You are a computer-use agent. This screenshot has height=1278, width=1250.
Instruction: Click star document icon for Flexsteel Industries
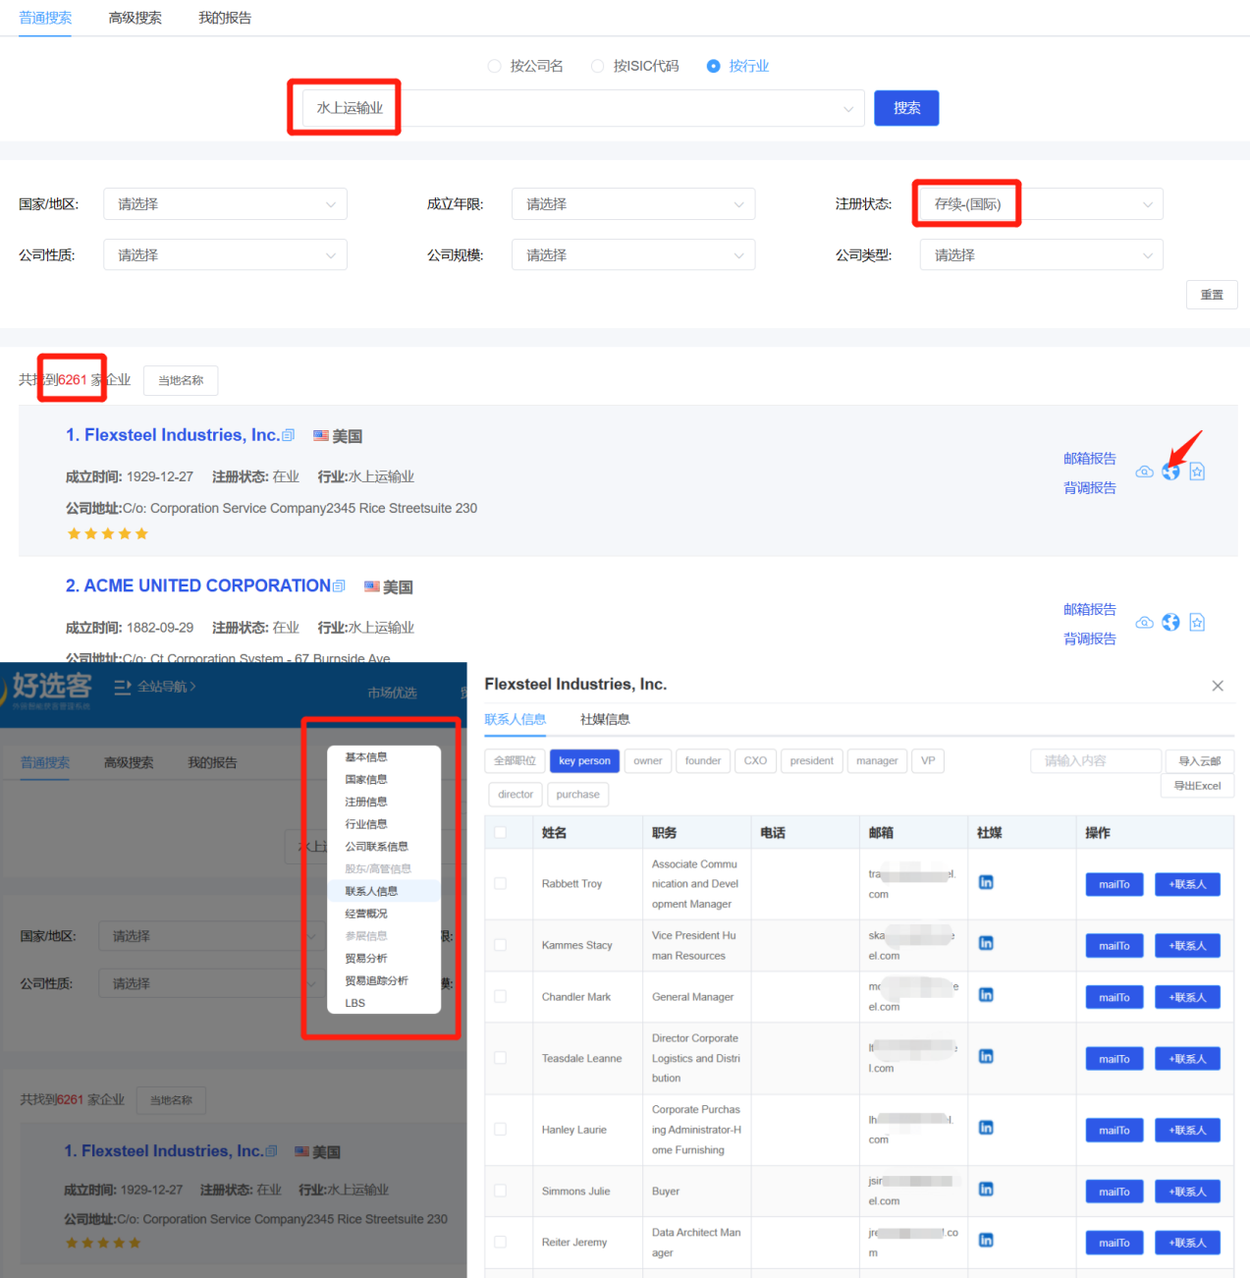pyautogui.click(x=1197, y=472)
